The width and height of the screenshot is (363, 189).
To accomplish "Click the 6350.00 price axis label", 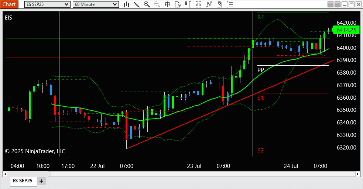I will click(x=346, y=110).
